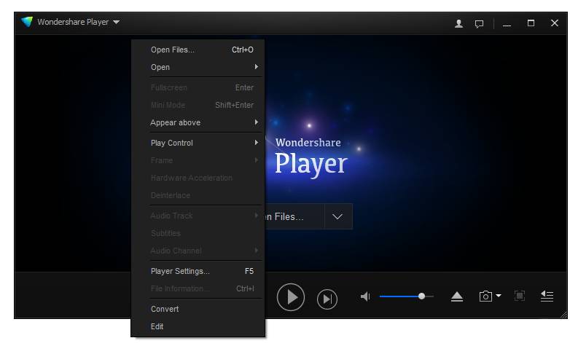Take a snapshot with the camera icon
The width and height of the screenshot is (570, 346).
pyautogui.click(x=485, y=296)
